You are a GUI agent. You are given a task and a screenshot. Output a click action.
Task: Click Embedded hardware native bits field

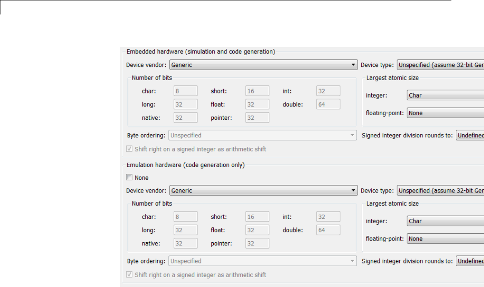(186, 118)
